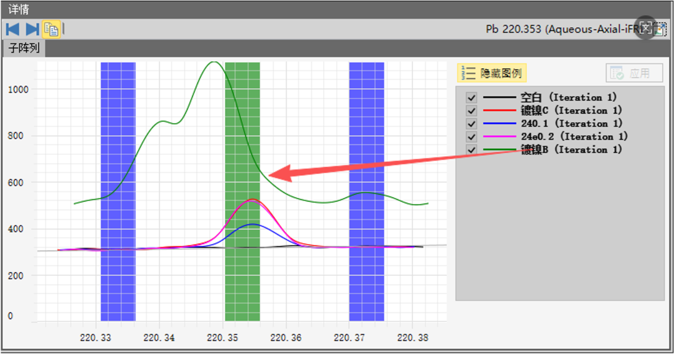The image size is (675, 354).
Task: Click the fullscreen overlay icon near the title
Action: coord(646,28)
